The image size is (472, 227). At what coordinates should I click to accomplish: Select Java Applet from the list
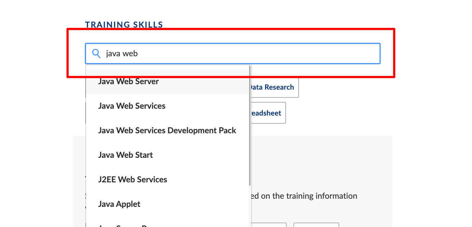click(168, 204)
